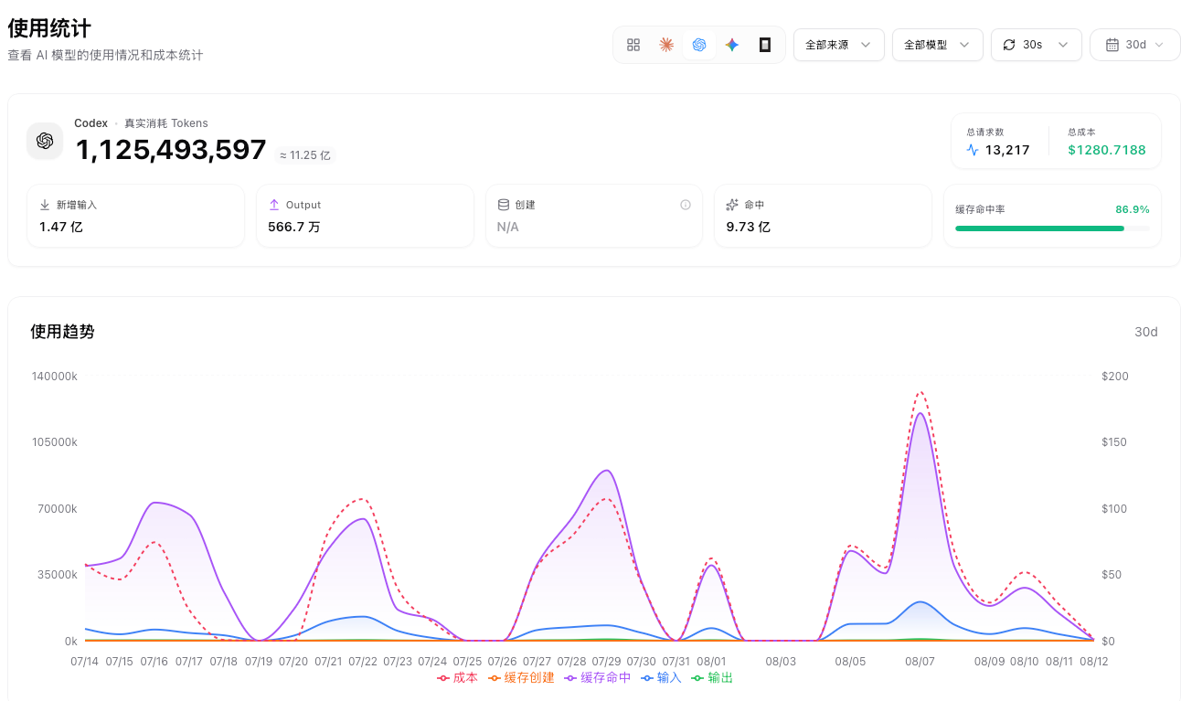Click the pulse icon next to 13,217
1181x701 pixels.
[973, 150]
